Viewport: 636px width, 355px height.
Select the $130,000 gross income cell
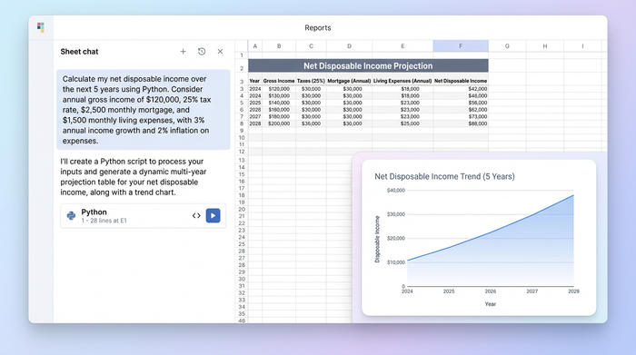click(x=279, y=95)
